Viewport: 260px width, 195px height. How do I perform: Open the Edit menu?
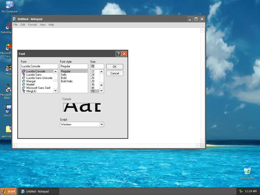pos(23,25)
